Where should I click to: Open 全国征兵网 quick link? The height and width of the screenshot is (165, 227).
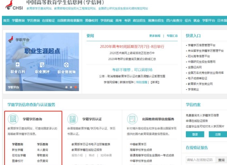(195, 67)
